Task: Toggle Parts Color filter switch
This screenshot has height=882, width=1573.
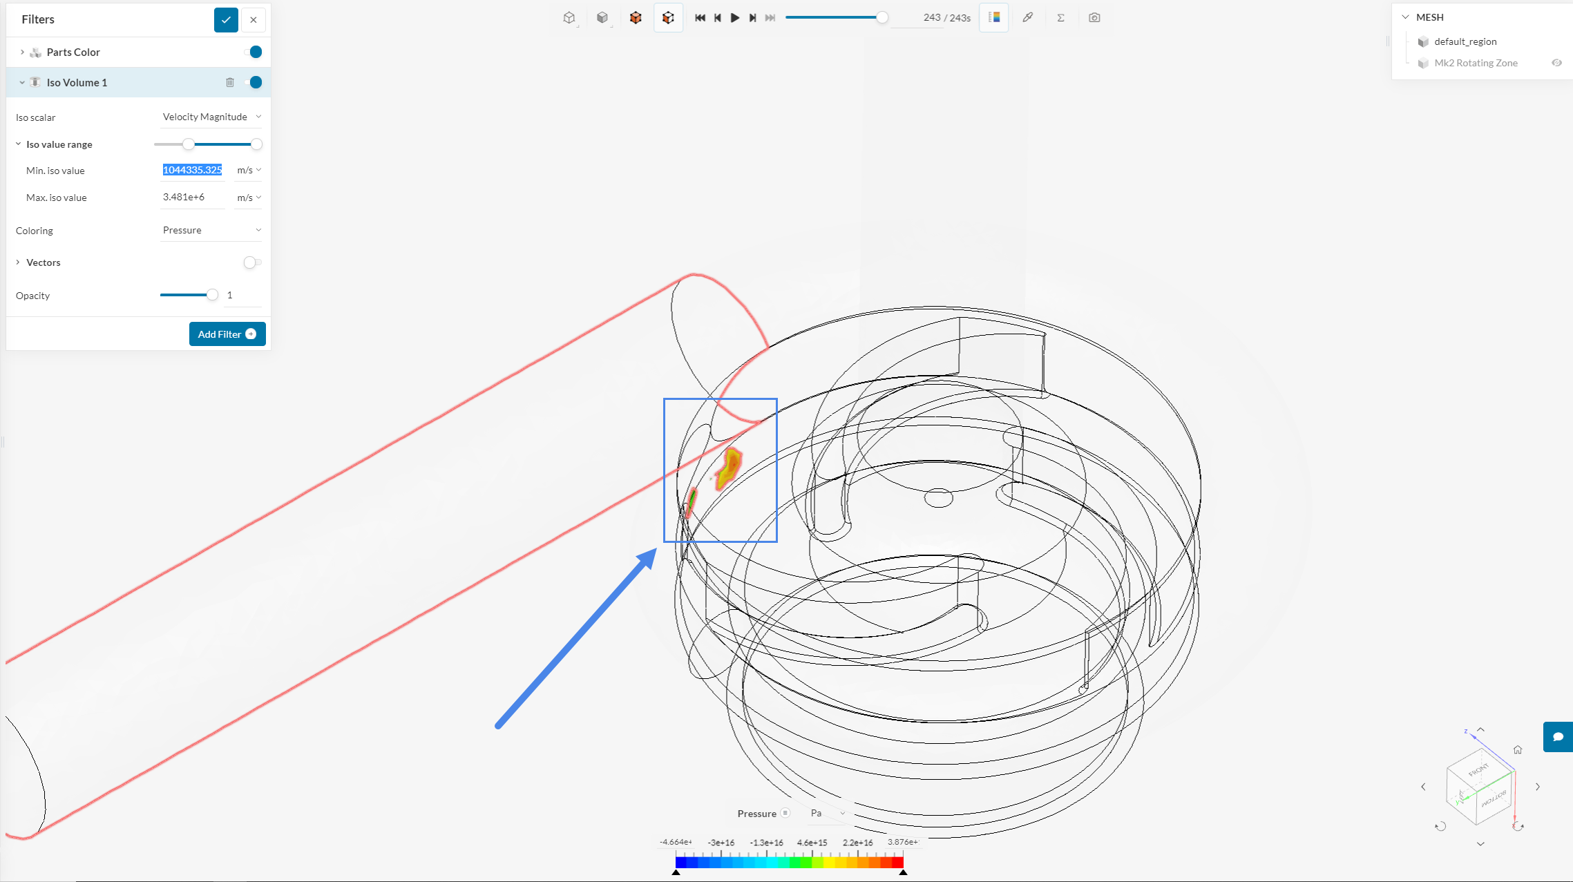Action: coord(254,52)
